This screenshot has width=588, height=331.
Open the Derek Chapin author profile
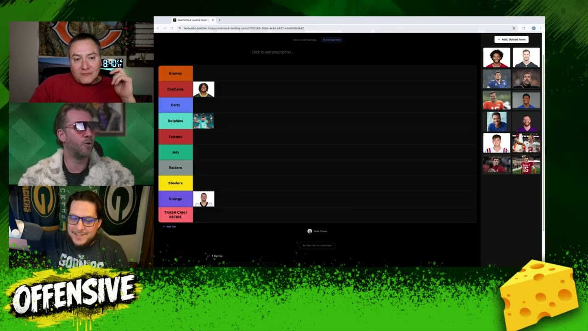click(317, 231)
